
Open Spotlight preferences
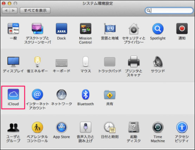(x=158, y=28)
